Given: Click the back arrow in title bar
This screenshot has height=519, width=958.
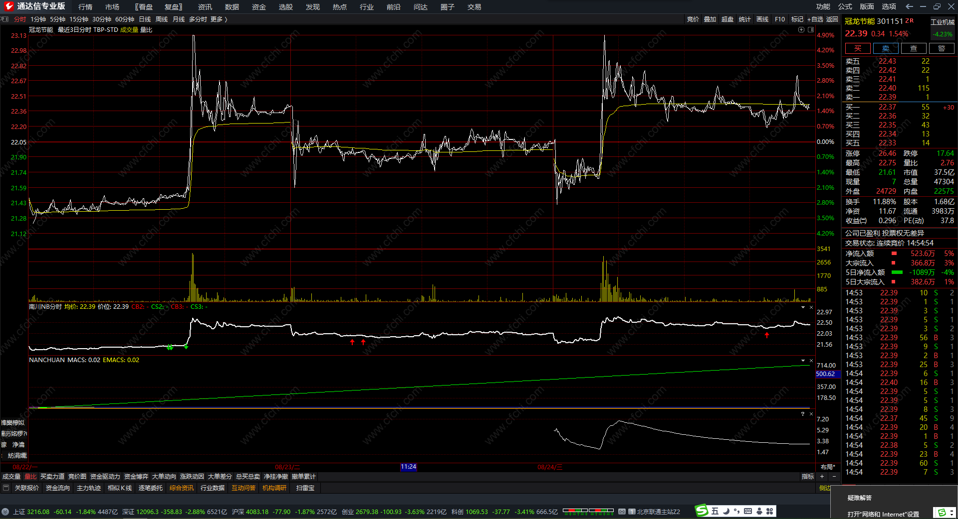Looking at the screenshot, I should [x=909, y=6].
